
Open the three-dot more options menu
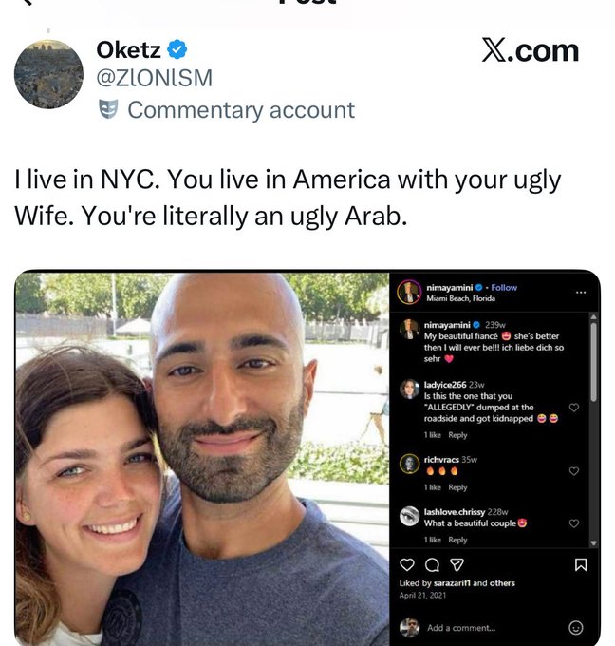click(581, 292)
